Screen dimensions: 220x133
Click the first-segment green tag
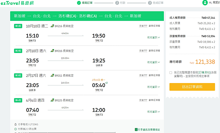[x=18, y=26]
